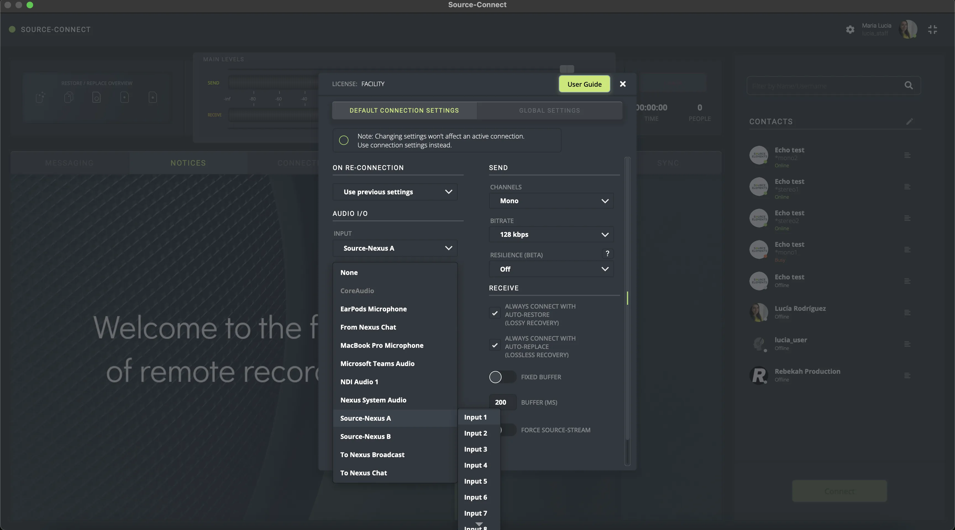Open the Messaging tab
Screen dimensions: 955x530
point(69,163)
